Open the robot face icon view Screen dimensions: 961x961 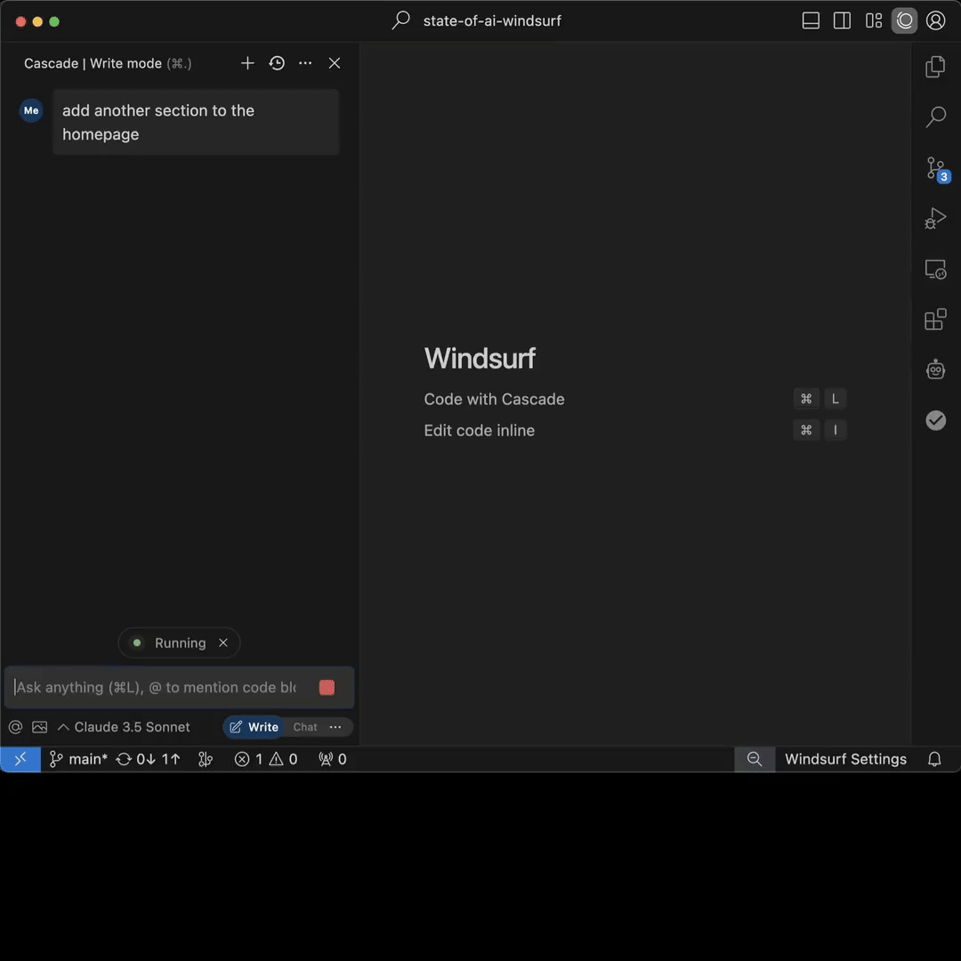point(935,369)
